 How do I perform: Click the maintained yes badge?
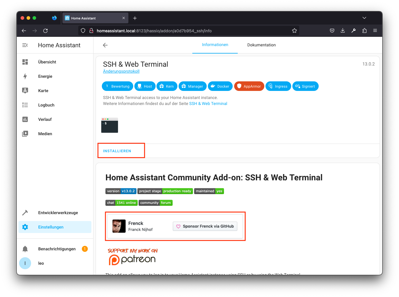pos(209,191)
